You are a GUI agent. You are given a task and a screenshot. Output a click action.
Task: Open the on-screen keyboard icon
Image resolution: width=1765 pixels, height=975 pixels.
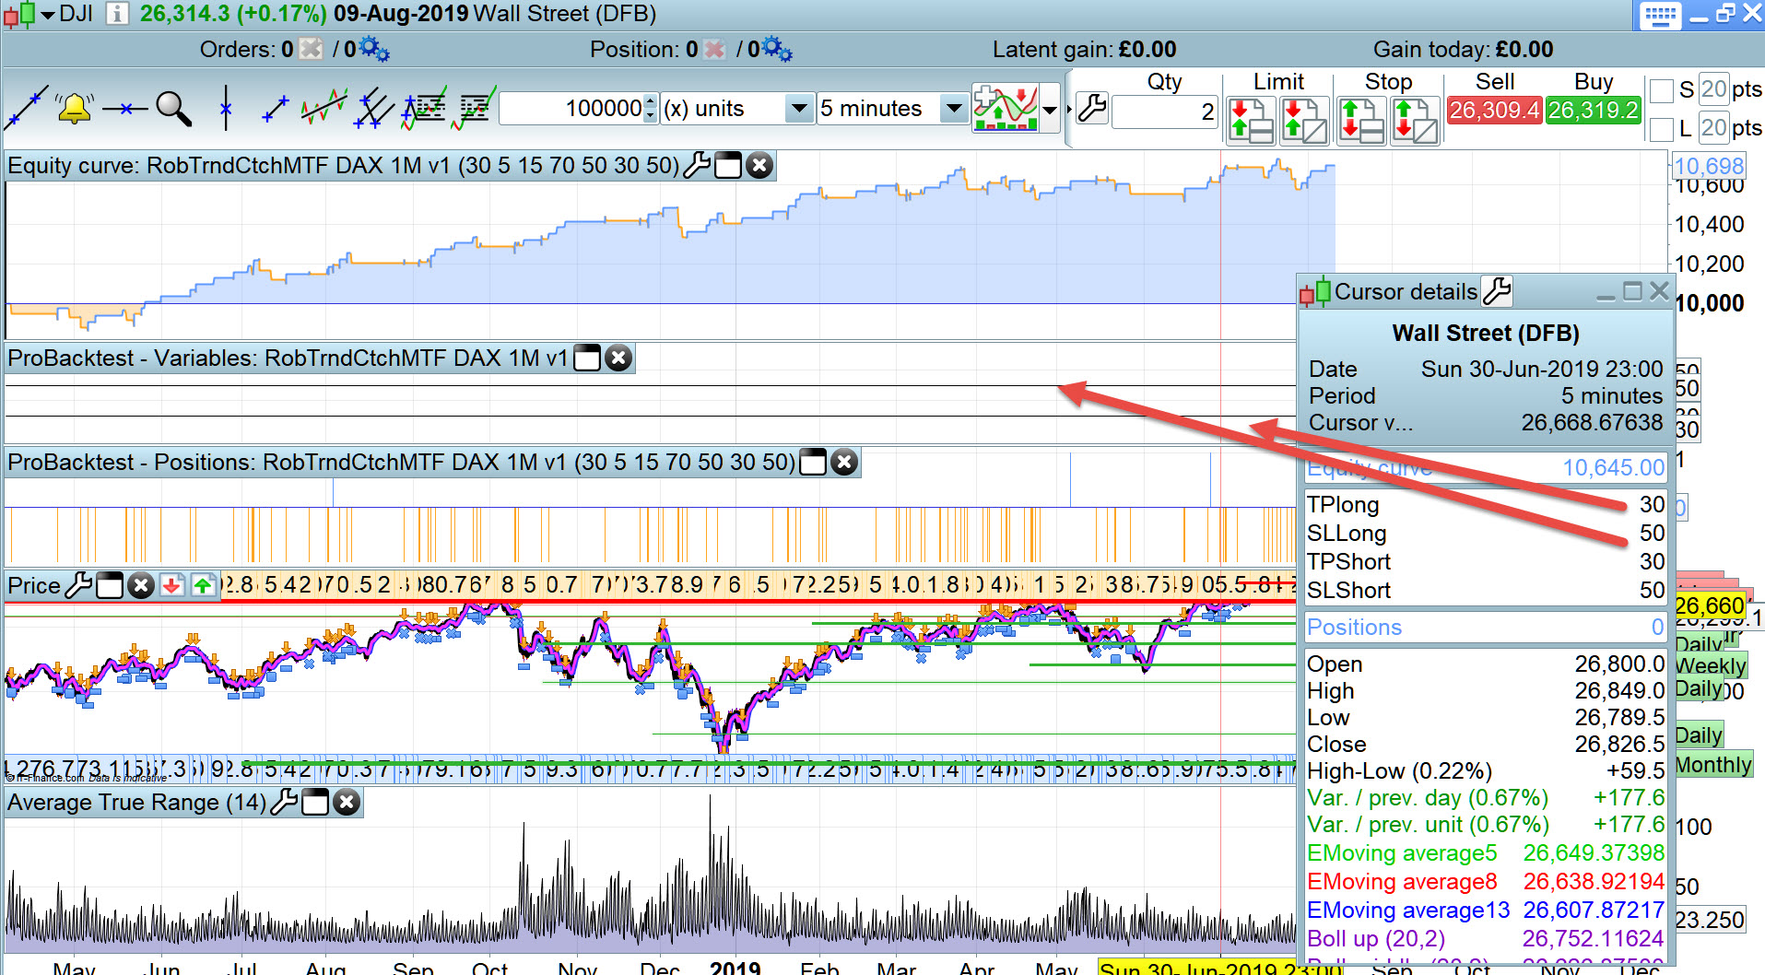coord(1661,16)
